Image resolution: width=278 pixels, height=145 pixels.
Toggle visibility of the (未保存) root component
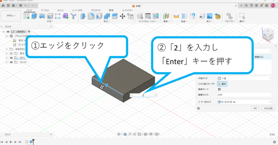click(8, 32)
